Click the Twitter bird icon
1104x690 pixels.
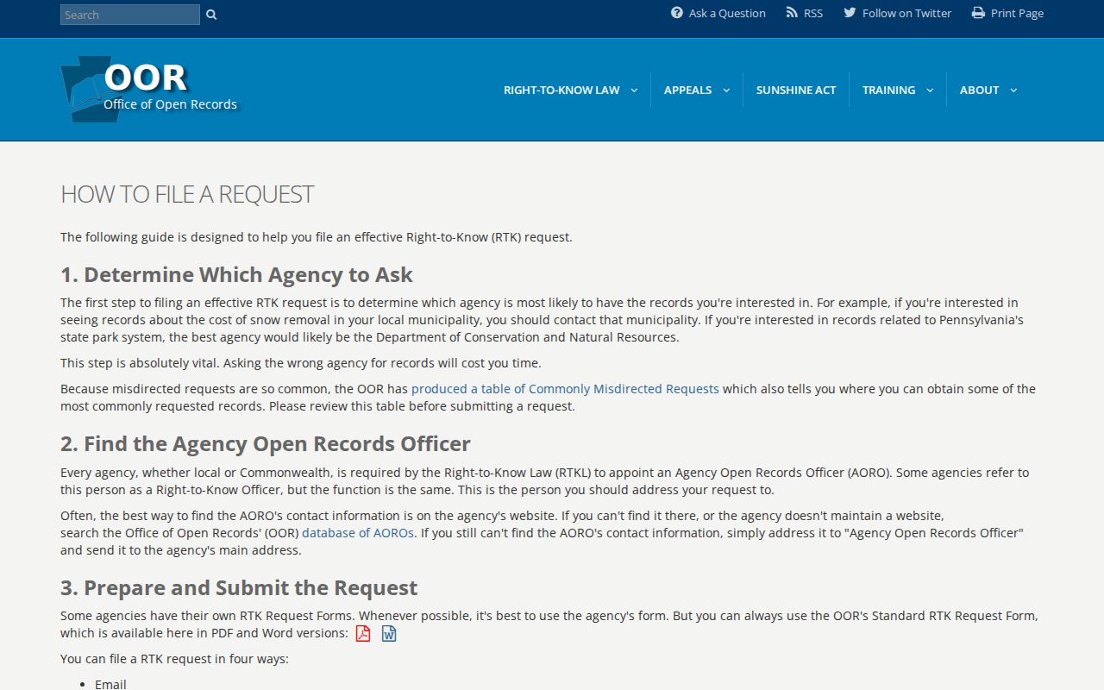coord(850,13)
